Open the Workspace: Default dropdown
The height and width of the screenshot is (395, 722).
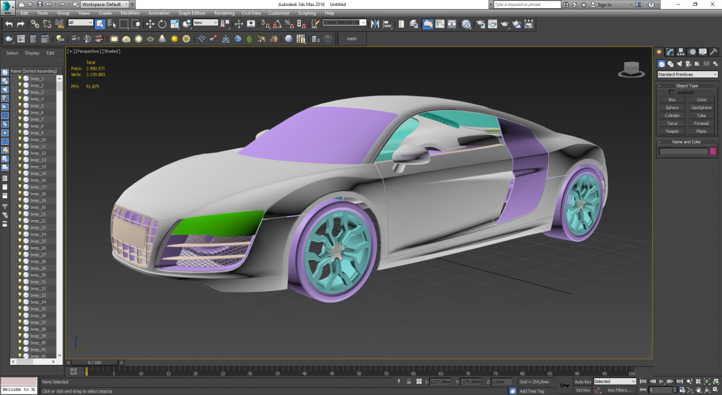pyautogui.click(x=105, y=4)
